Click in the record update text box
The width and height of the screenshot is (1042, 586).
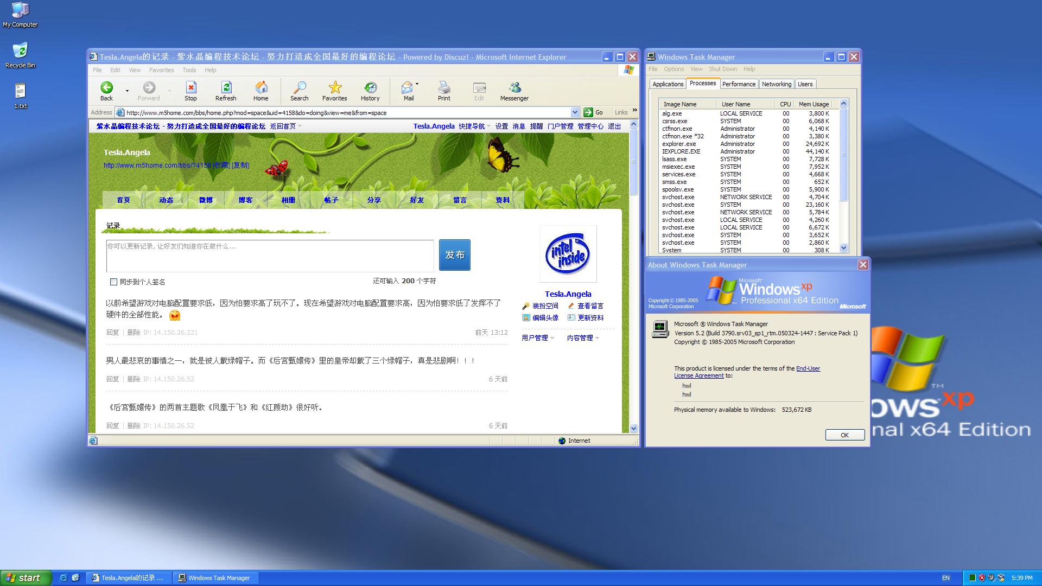pyautogui.click(x=270, y=256)
